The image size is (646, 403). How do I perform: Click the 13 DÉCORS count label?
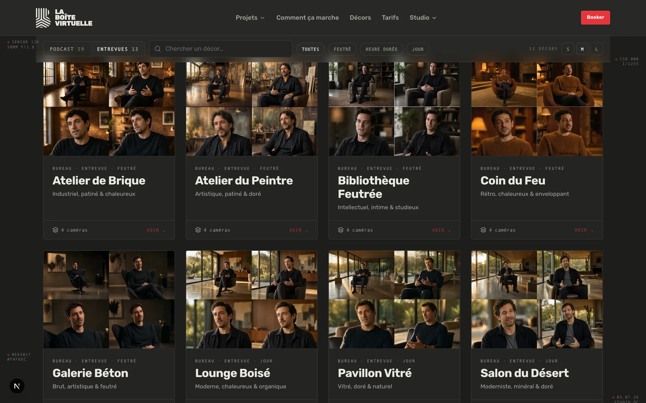coord(543,49)
